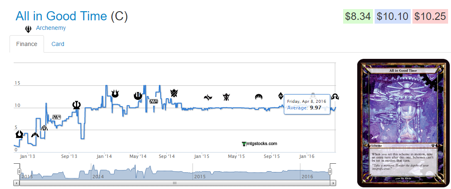Open the Finance tab
Screen dimensions: 451x189
pos(27,44)
